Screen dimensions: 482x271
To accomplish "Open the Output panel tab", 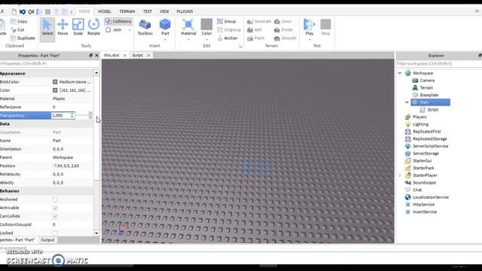I will [47, 240].
